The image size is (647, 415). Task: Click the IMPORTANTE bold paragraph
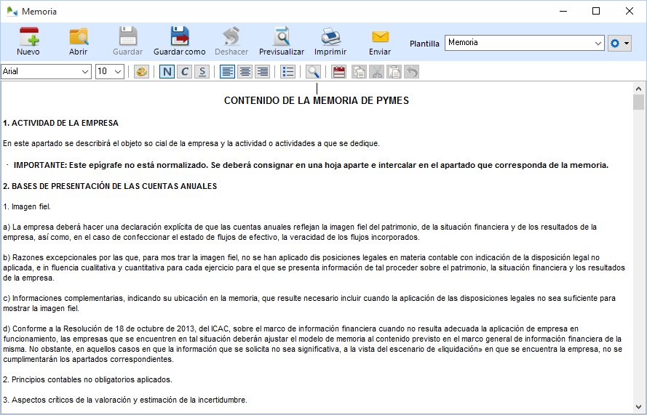click(311, 165)
